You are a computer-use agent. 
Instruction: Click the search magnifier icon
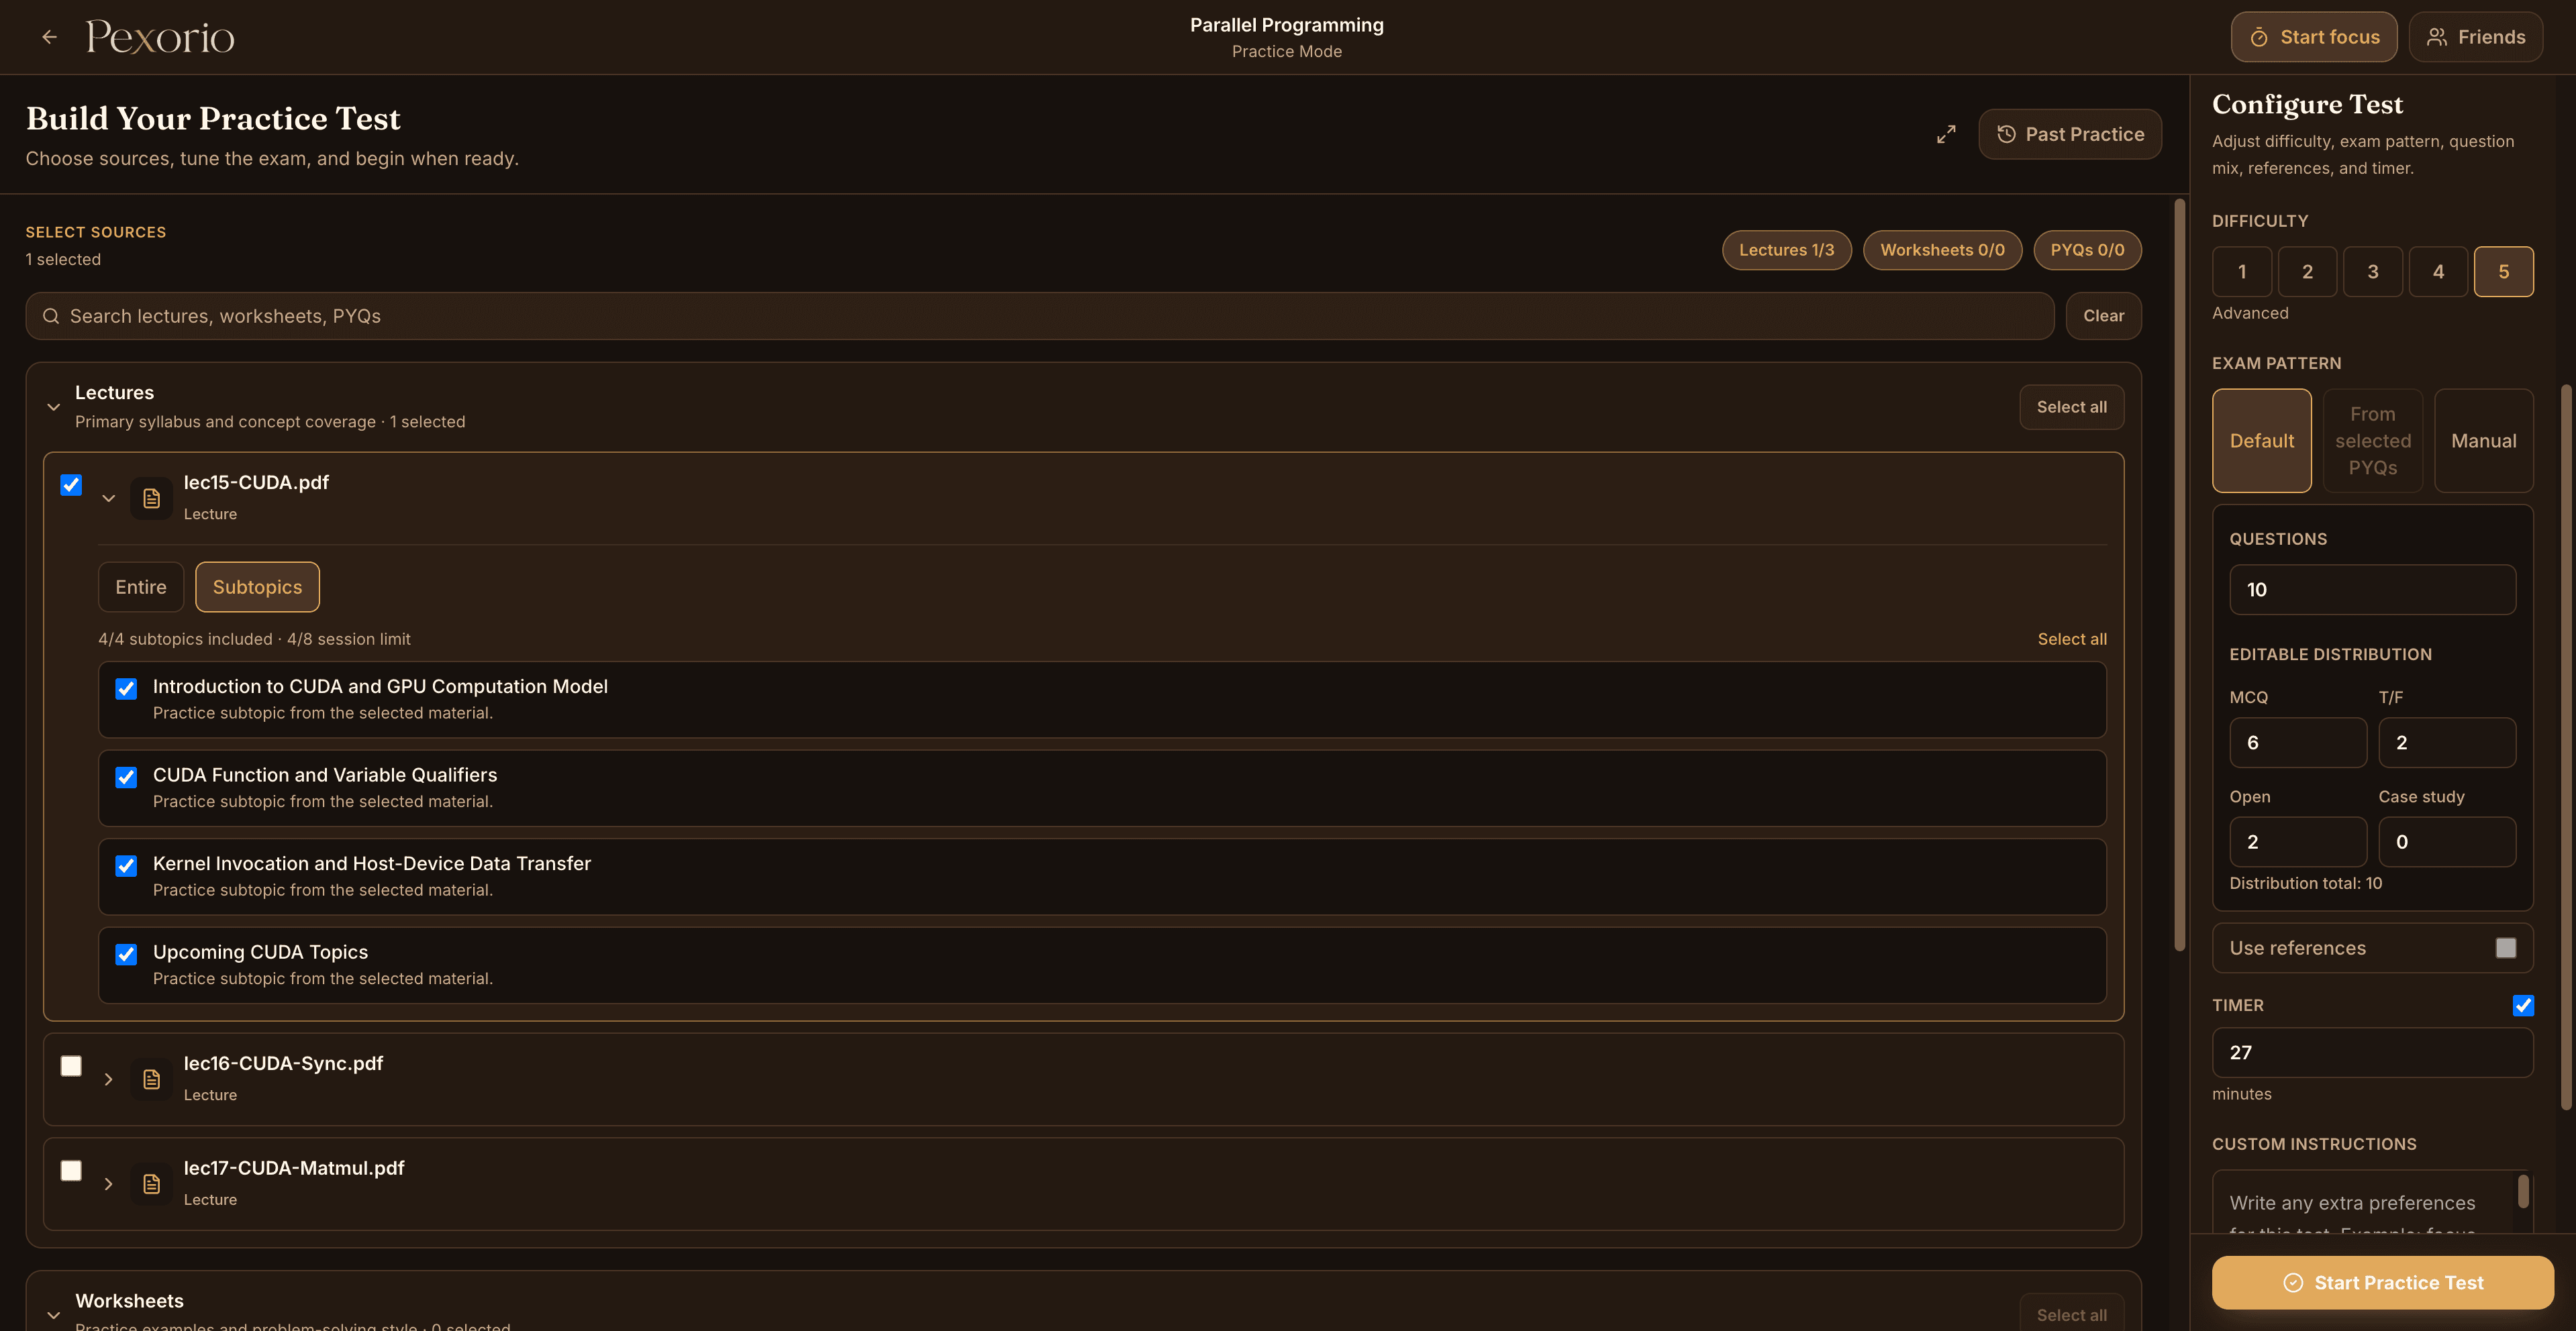click(51, 316)
